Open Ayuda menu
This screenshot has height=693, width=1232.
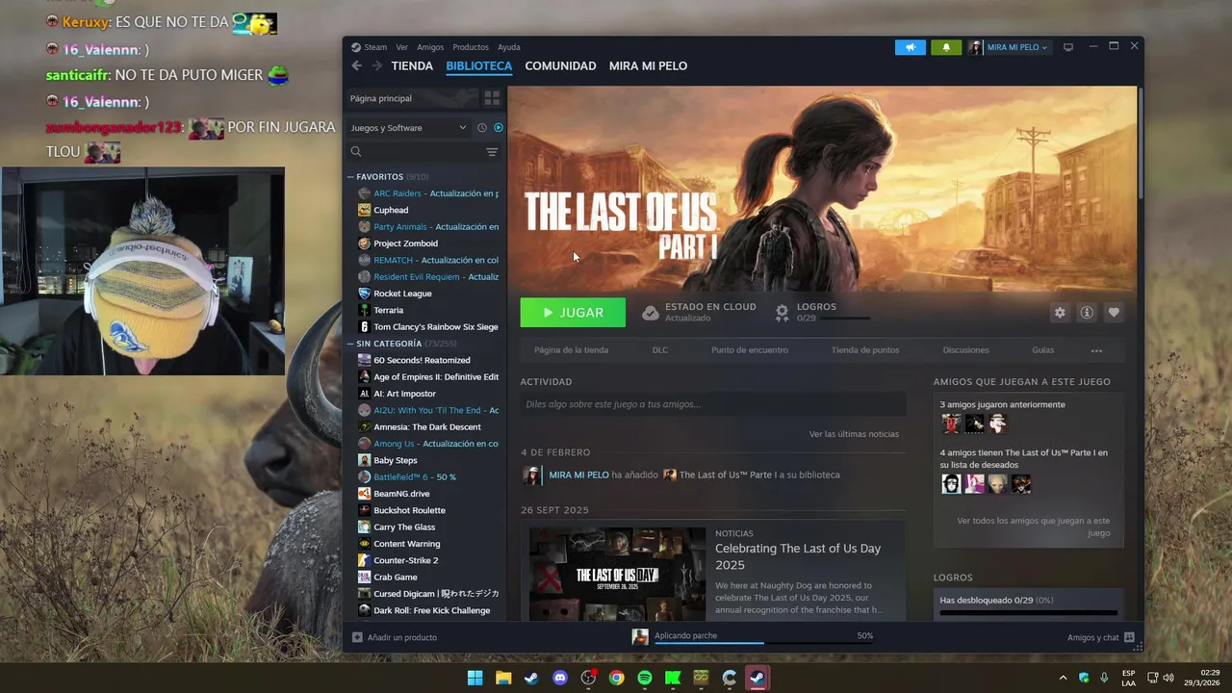[x=509, y=47]
